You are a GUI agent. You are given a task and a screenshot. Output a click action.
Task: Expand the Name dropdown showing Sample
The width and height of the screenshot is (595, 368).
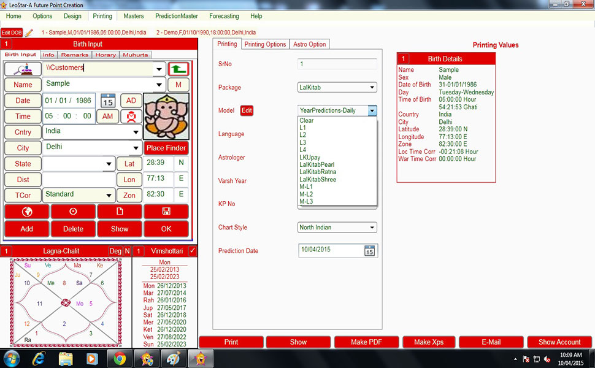159,85
